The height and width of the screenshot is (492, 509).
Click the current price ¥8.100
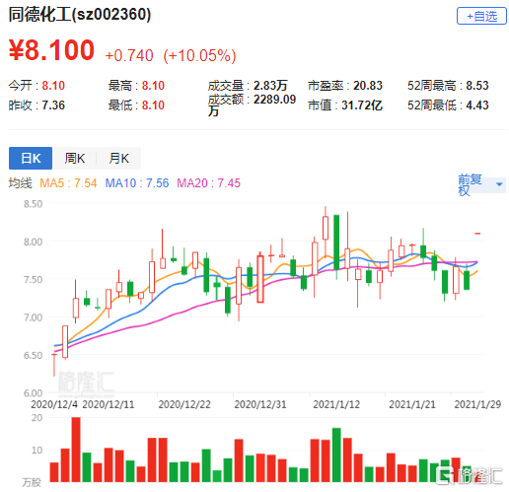[51, 50]
